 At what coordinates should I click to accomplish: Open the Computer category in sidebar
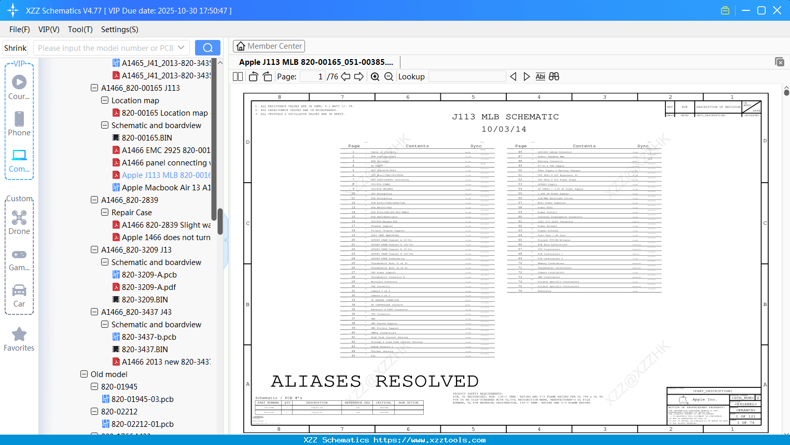[x=19, y=160]
